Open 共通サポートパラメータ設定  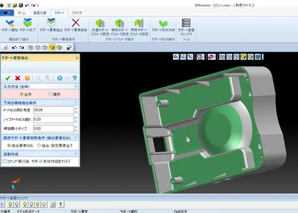click(x=100, y=27)
